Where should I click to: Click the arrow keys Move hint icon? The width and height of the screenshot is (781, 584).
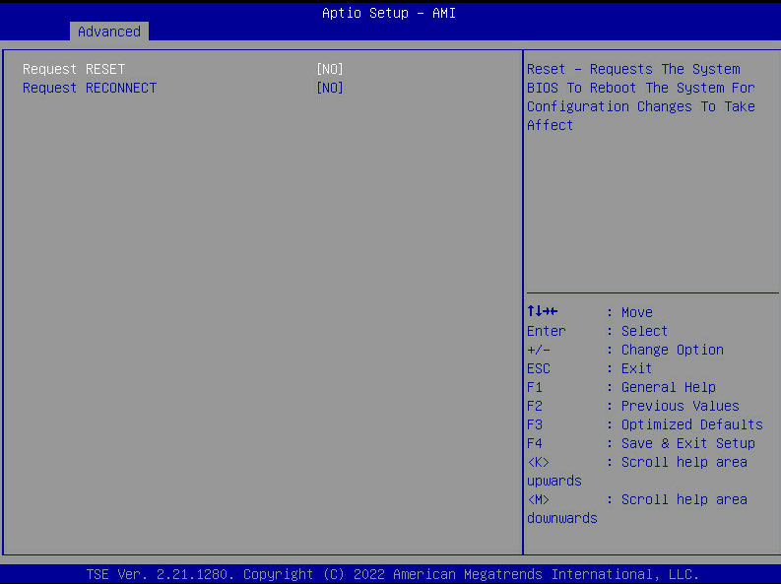coord(543,311)
